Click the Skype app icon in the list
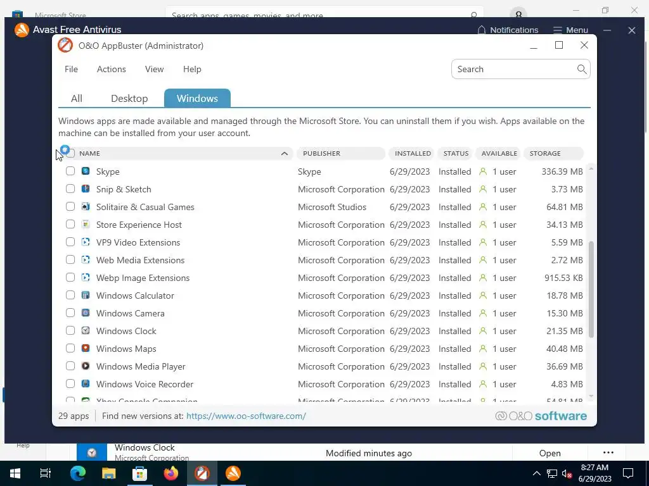Image resolution: width=649 pixels, height=486 pixels. pos(86,171)
